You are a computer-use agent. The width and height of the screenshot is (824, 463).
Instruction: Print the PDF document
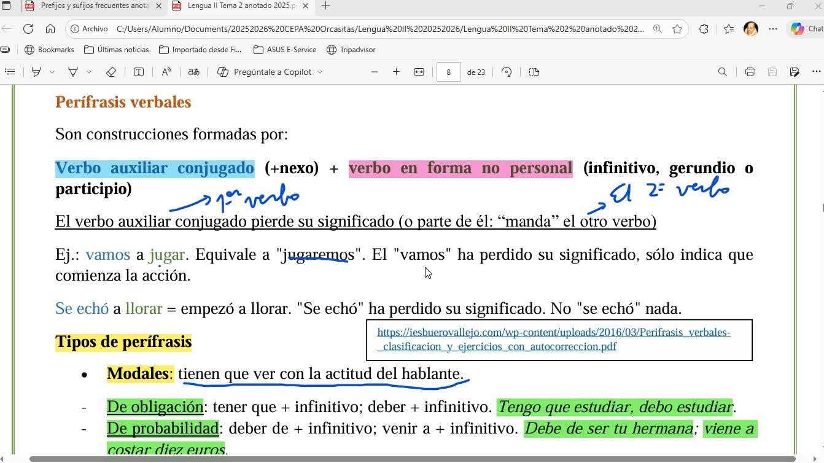(x=750, y=72)
